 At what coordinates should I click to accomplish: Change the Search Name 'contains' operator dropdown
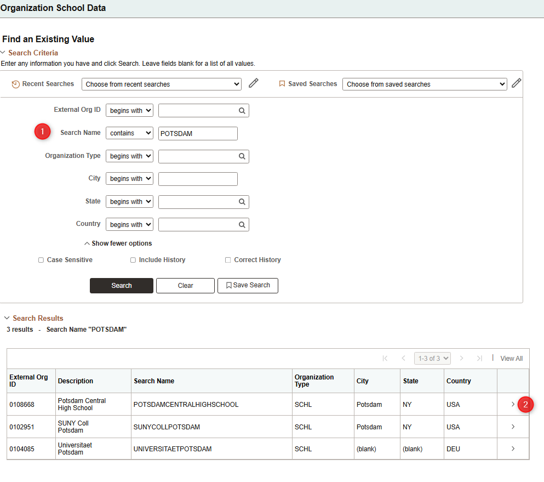129,133
